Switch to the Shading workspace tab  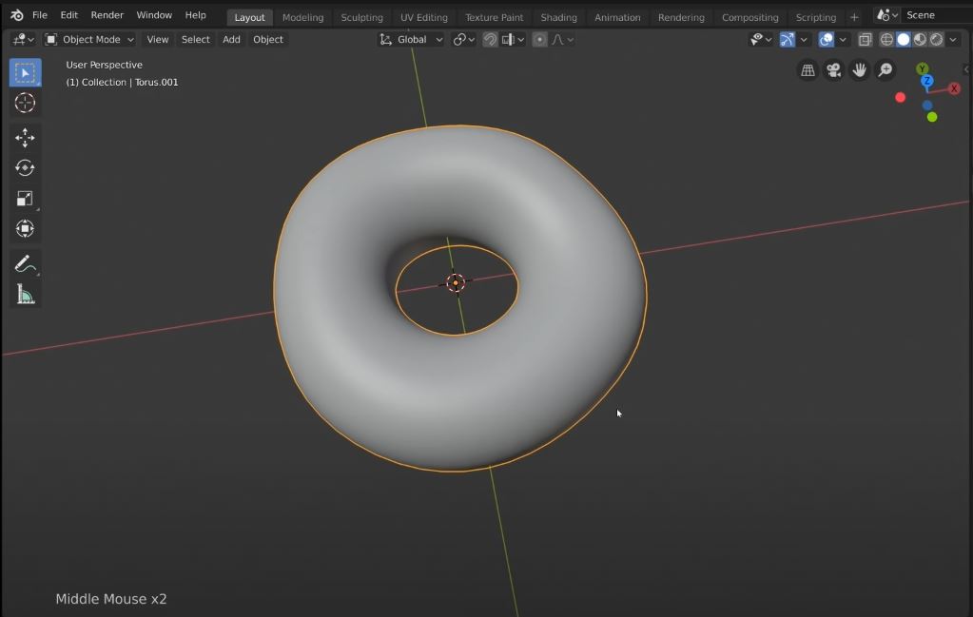558,17
